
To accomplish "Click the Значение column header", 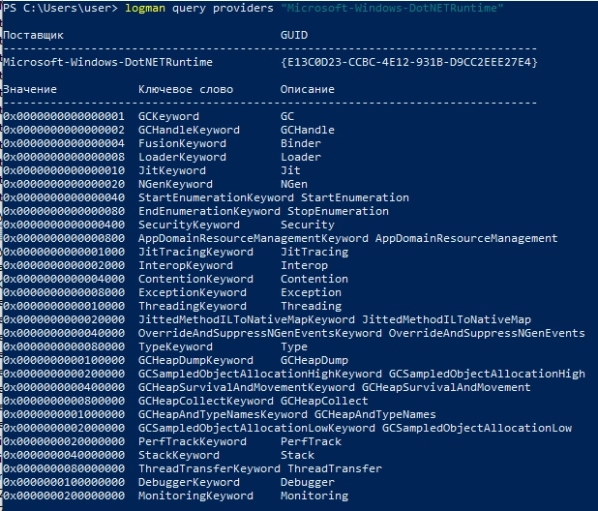I will coord(30,89).
